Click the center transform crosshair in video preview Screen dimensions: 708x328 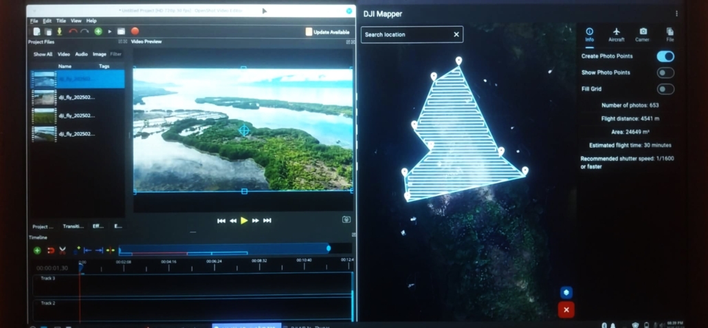(x=244, y=131)
